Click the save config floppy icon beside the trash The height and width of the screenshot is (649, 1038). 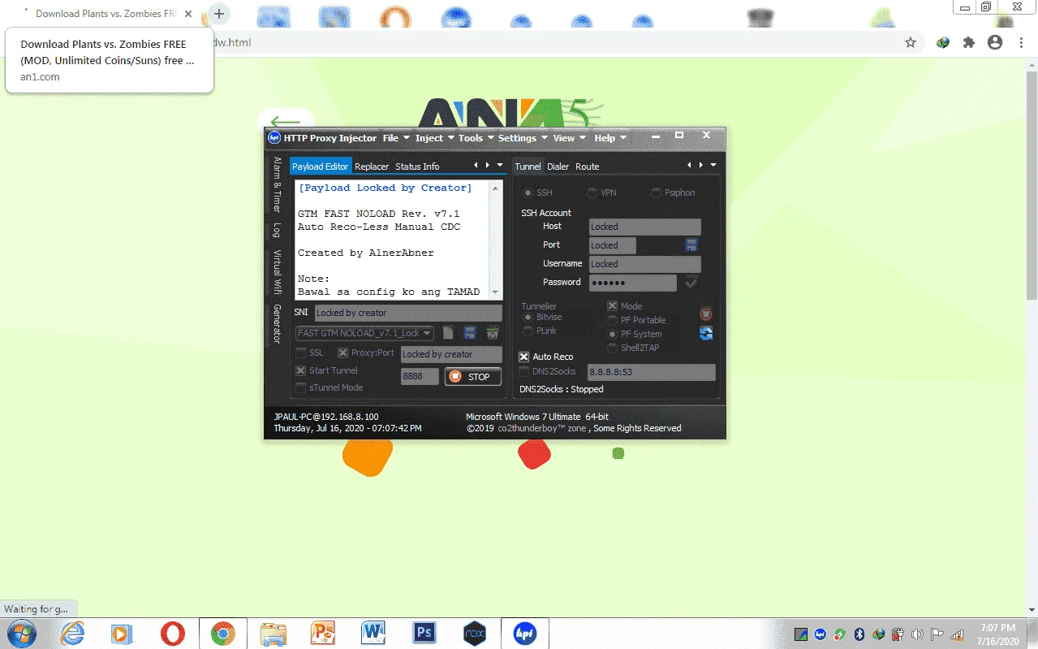(470, 333)
